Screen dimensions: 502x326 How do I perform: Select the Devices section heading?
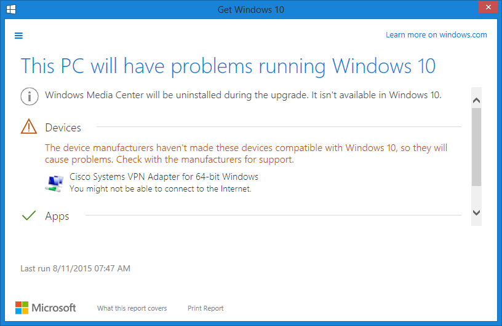click(63, 128)
